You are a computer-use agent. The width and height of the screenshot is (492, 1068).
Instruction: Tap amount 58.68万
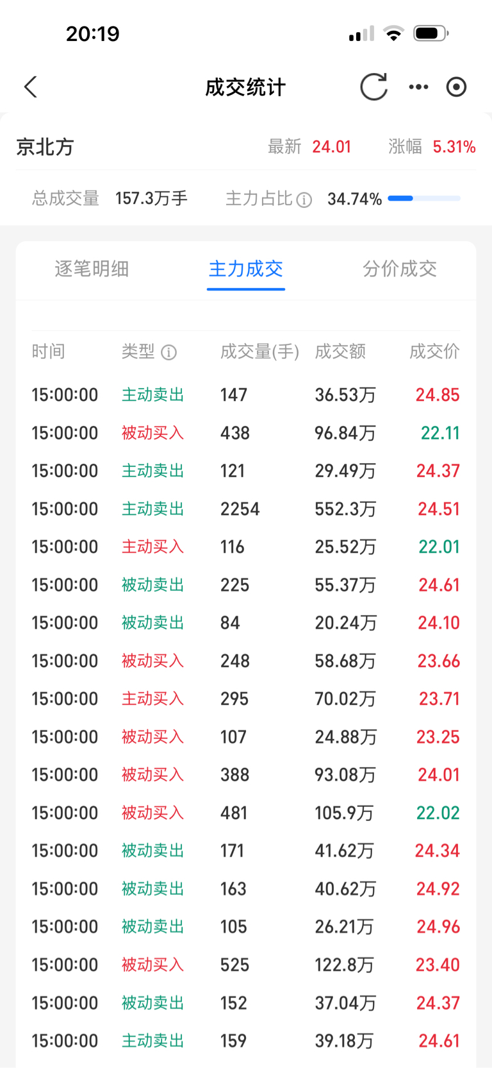tap(345, 661)
